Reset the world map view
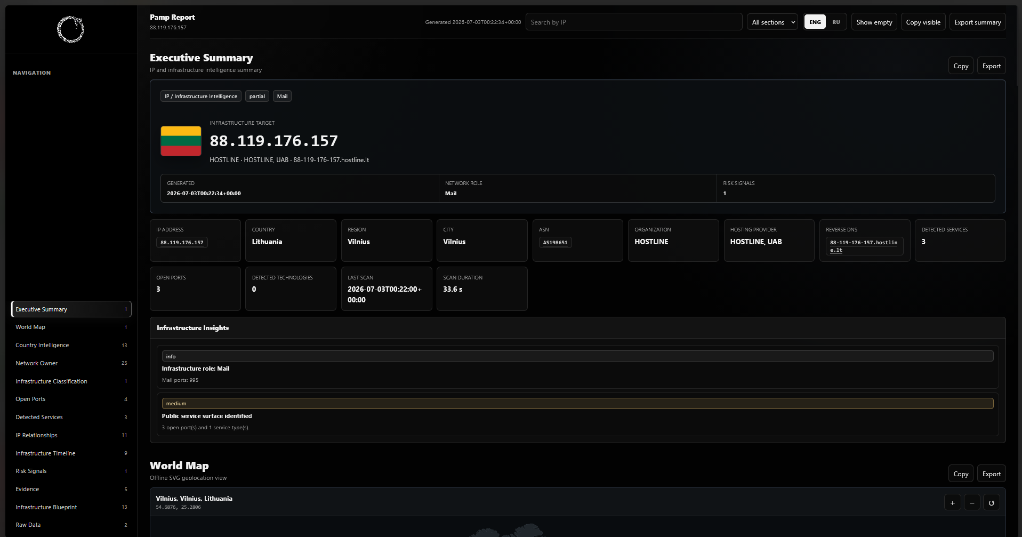1022x537 pixels. pyautogui.click(x=991, y=502)
